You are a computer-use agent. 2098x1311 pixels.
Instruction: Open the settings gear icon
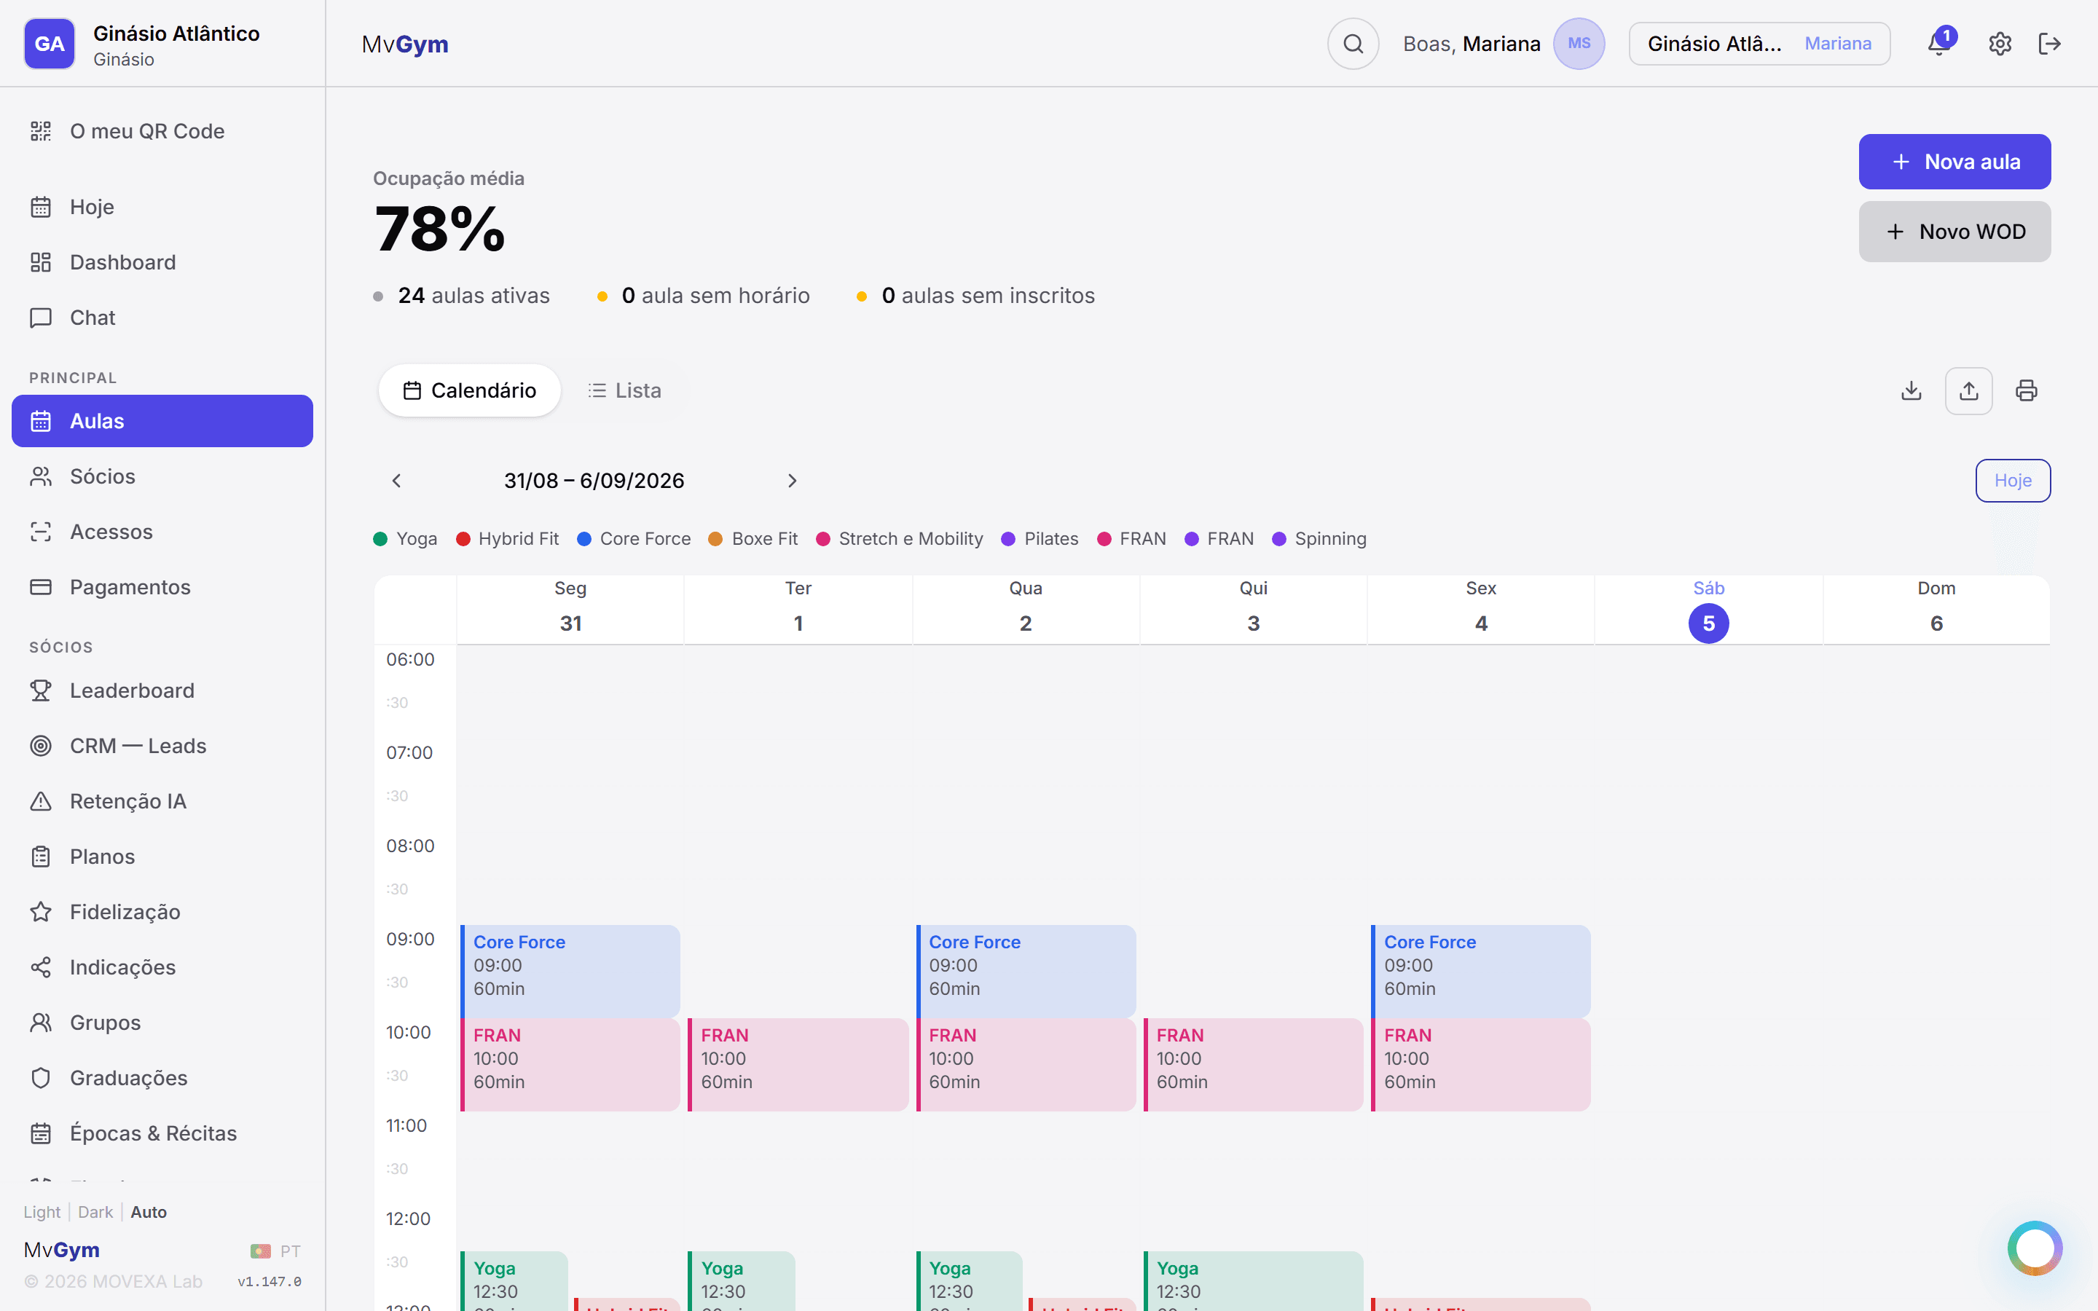(x=2000, y=44)
